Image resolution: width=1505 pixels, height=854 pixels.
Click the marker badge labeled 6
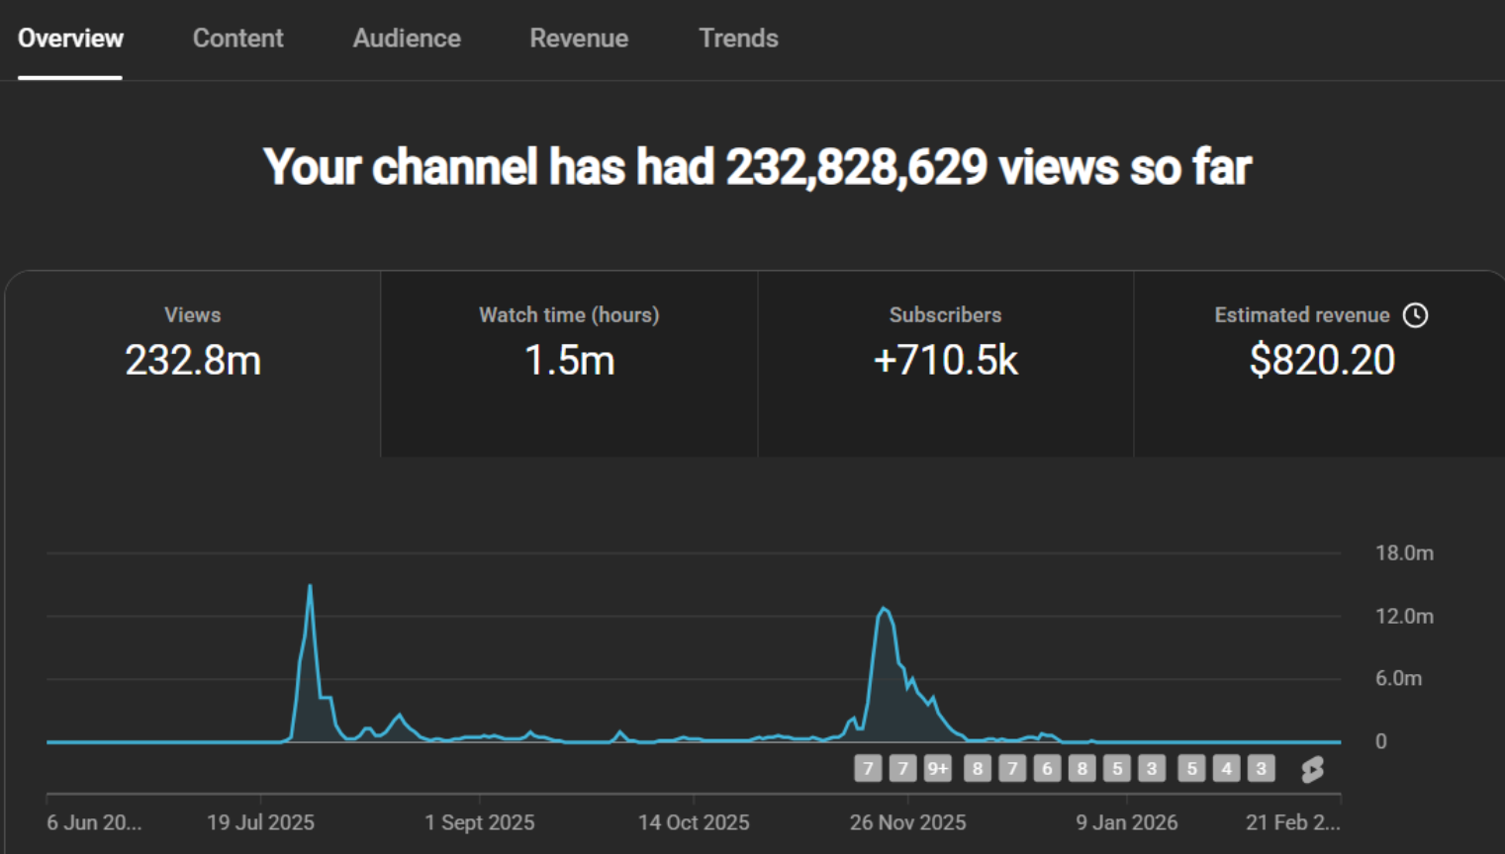[1047, 769]
